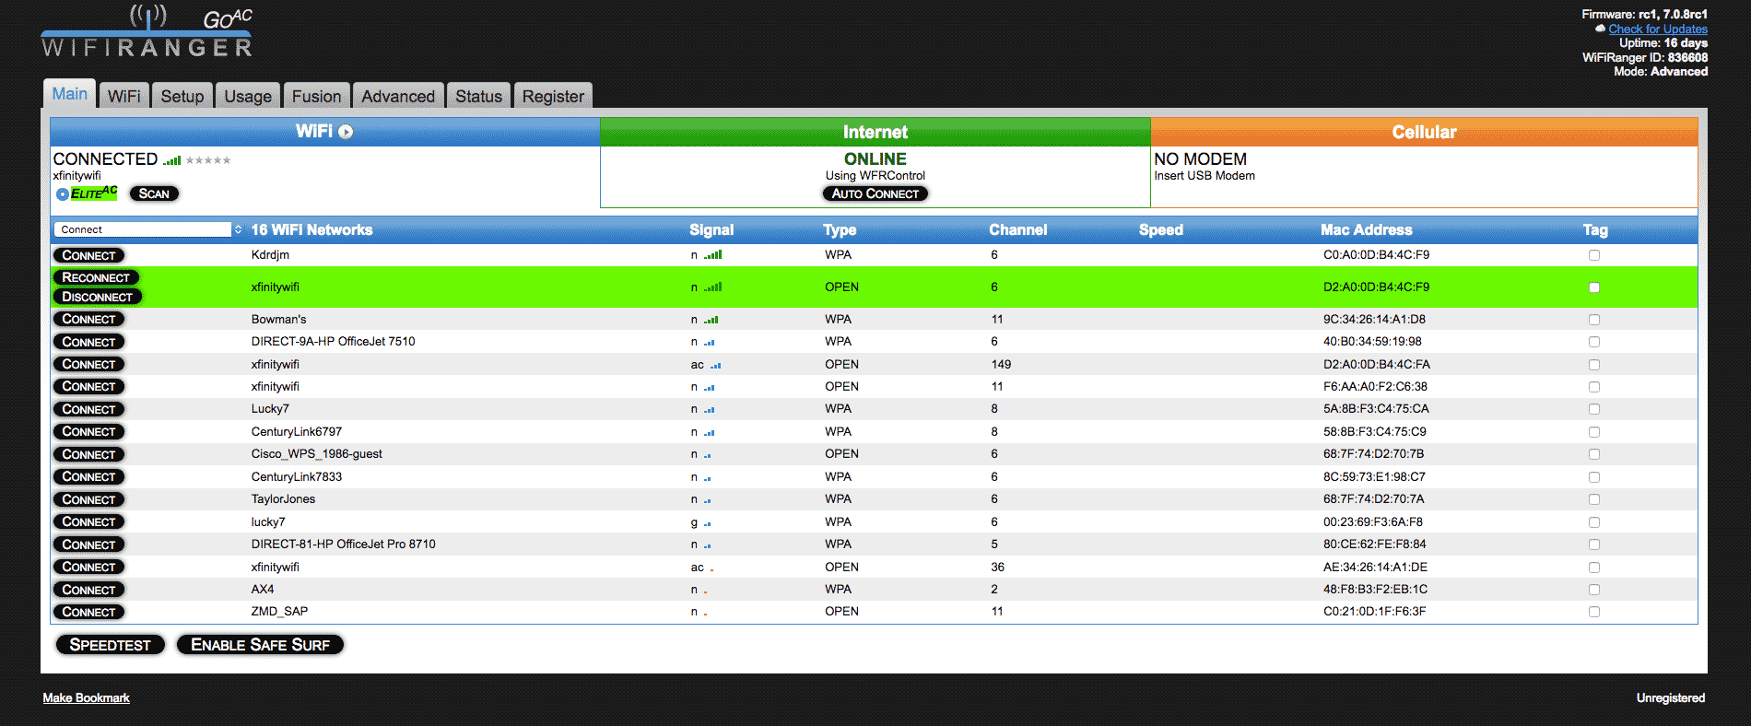Connect to AX4 network
Screen dimensions: 1751x726
click(88, 590)
